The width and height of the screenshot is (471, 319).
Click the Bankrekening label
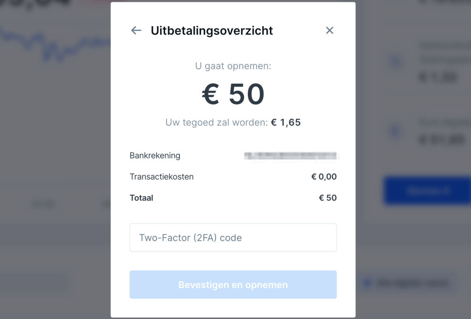(x=155, y=155)
